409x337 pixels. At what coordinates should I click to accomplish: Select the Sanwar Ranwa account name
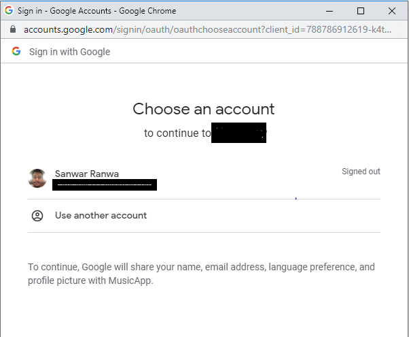[87, 174]
